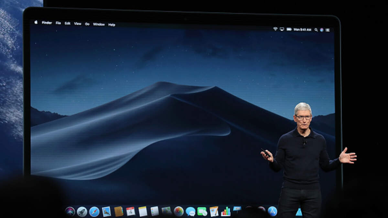The width and height of the screenshot is (388, 218).
Task: Open Safari compass icon in Dock
Action: 94,212
